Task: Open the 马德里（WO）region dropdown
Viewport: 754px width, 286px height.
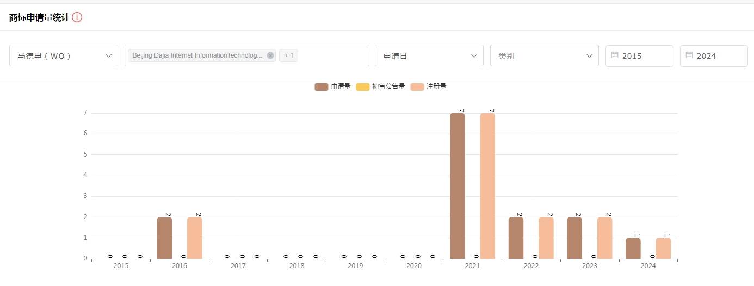Action: coord(64,55)
